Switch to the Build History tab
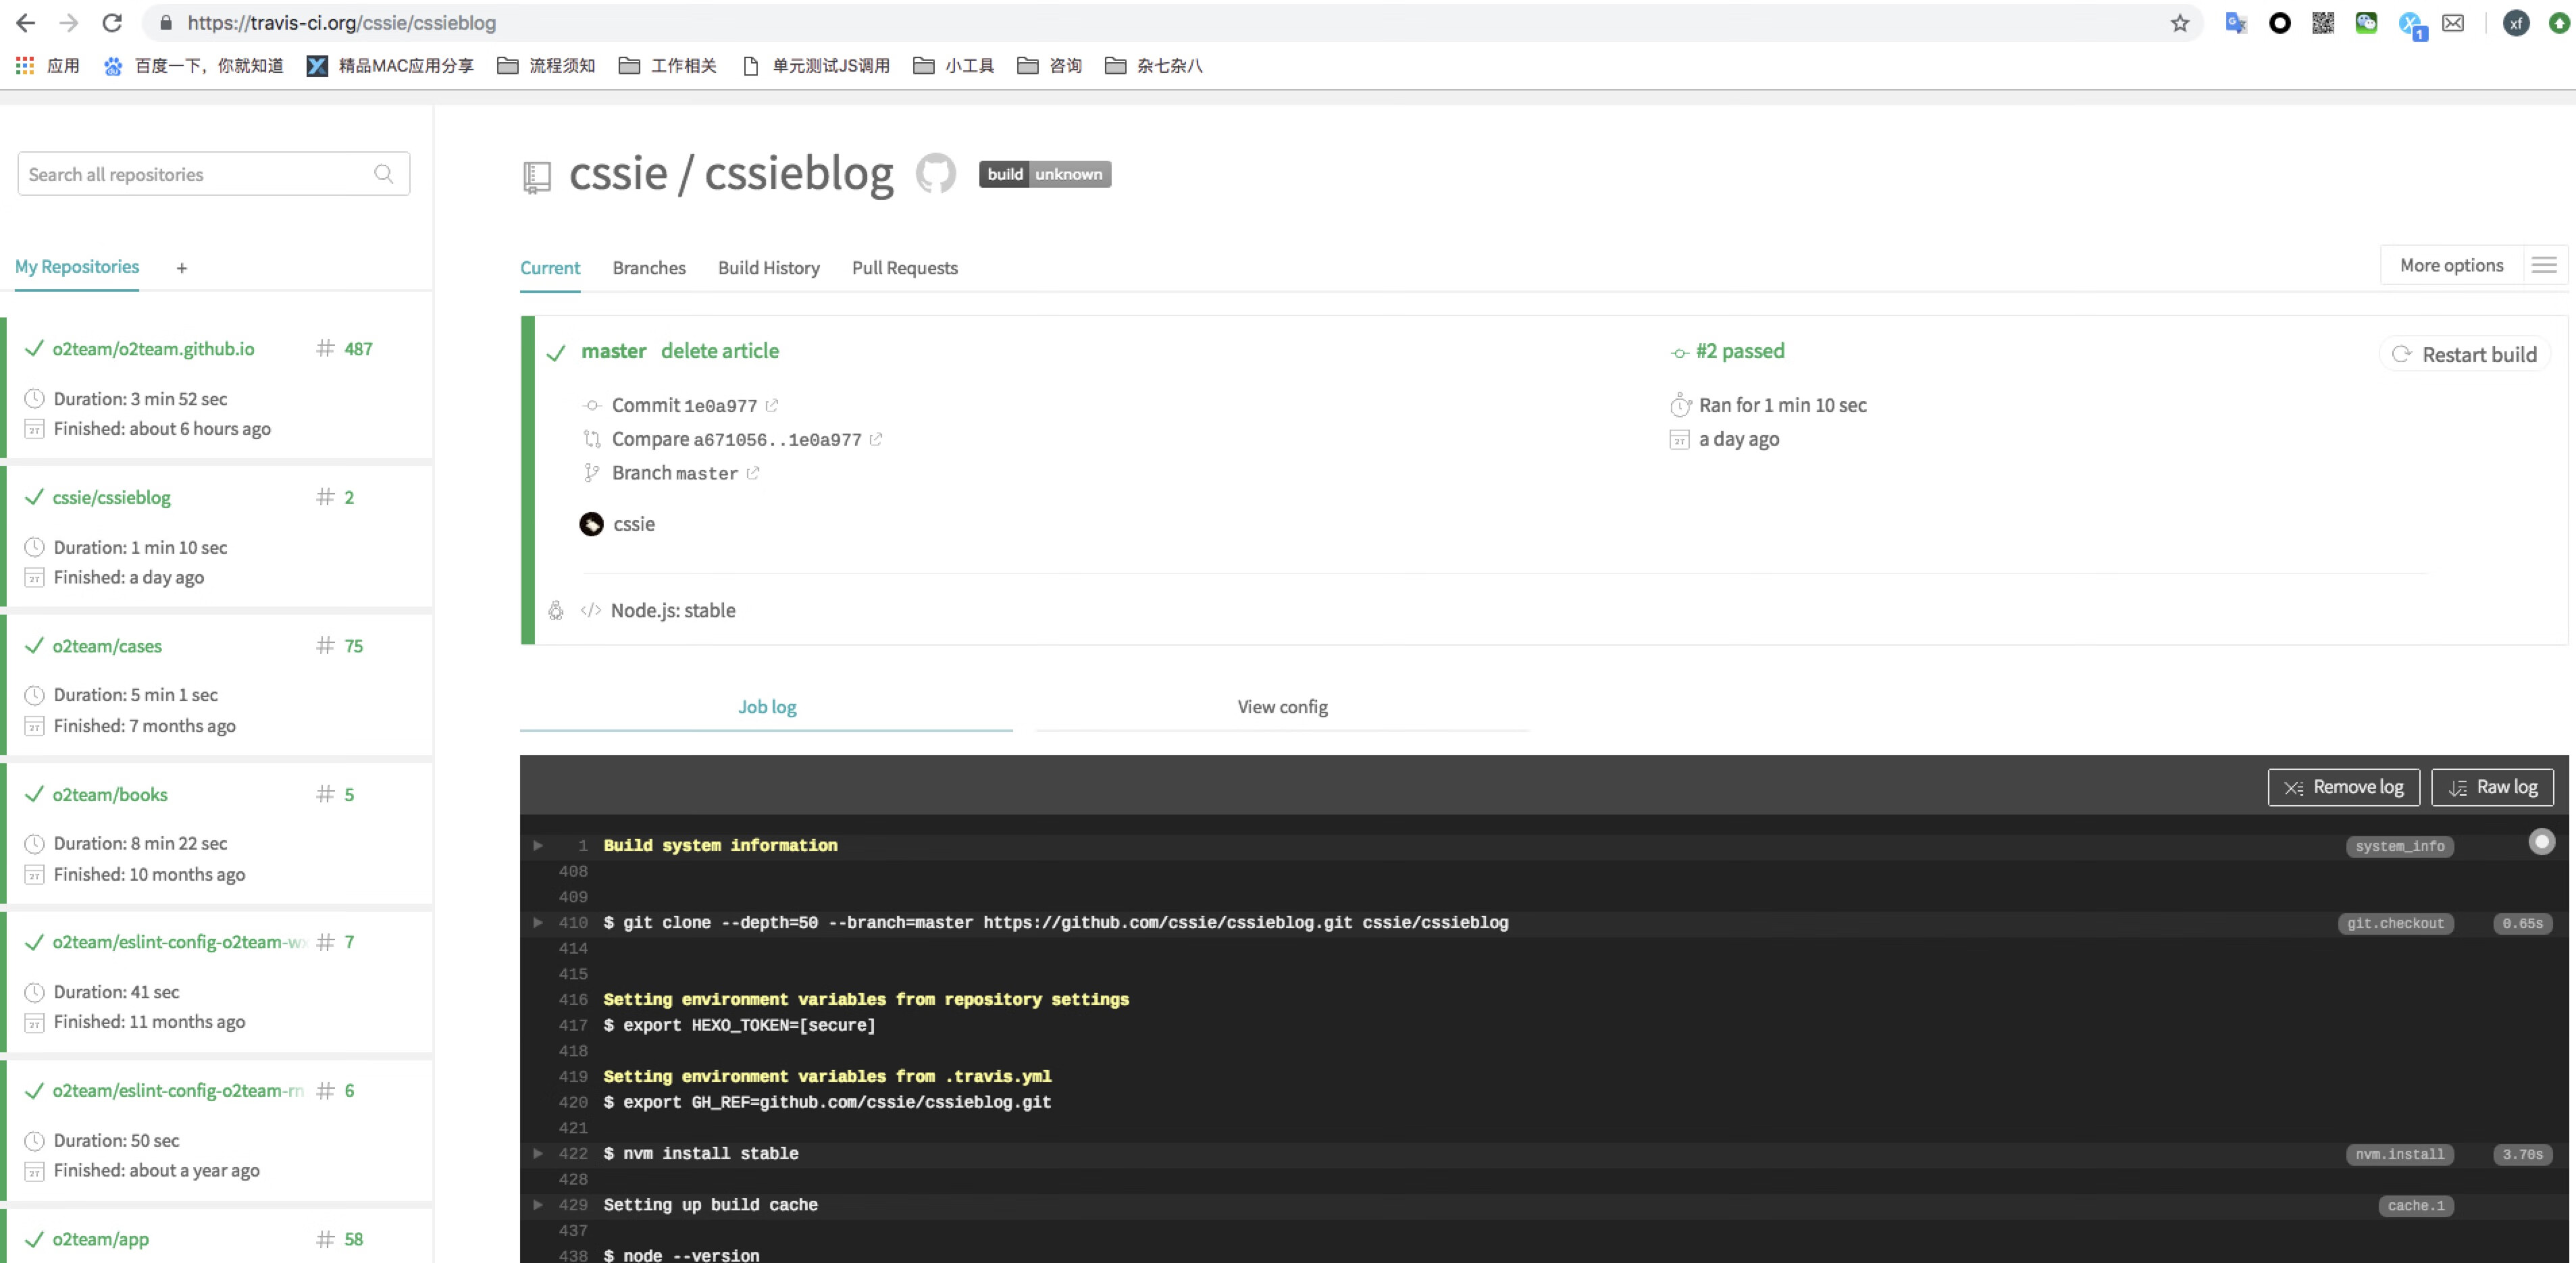Image resolution: width=2576 pixels, height=1263 pixels. [x=768, y=268]
